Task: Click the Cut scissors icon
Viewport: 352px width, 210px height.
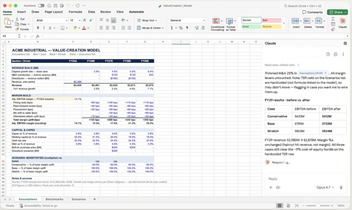Action: [17, 19]
